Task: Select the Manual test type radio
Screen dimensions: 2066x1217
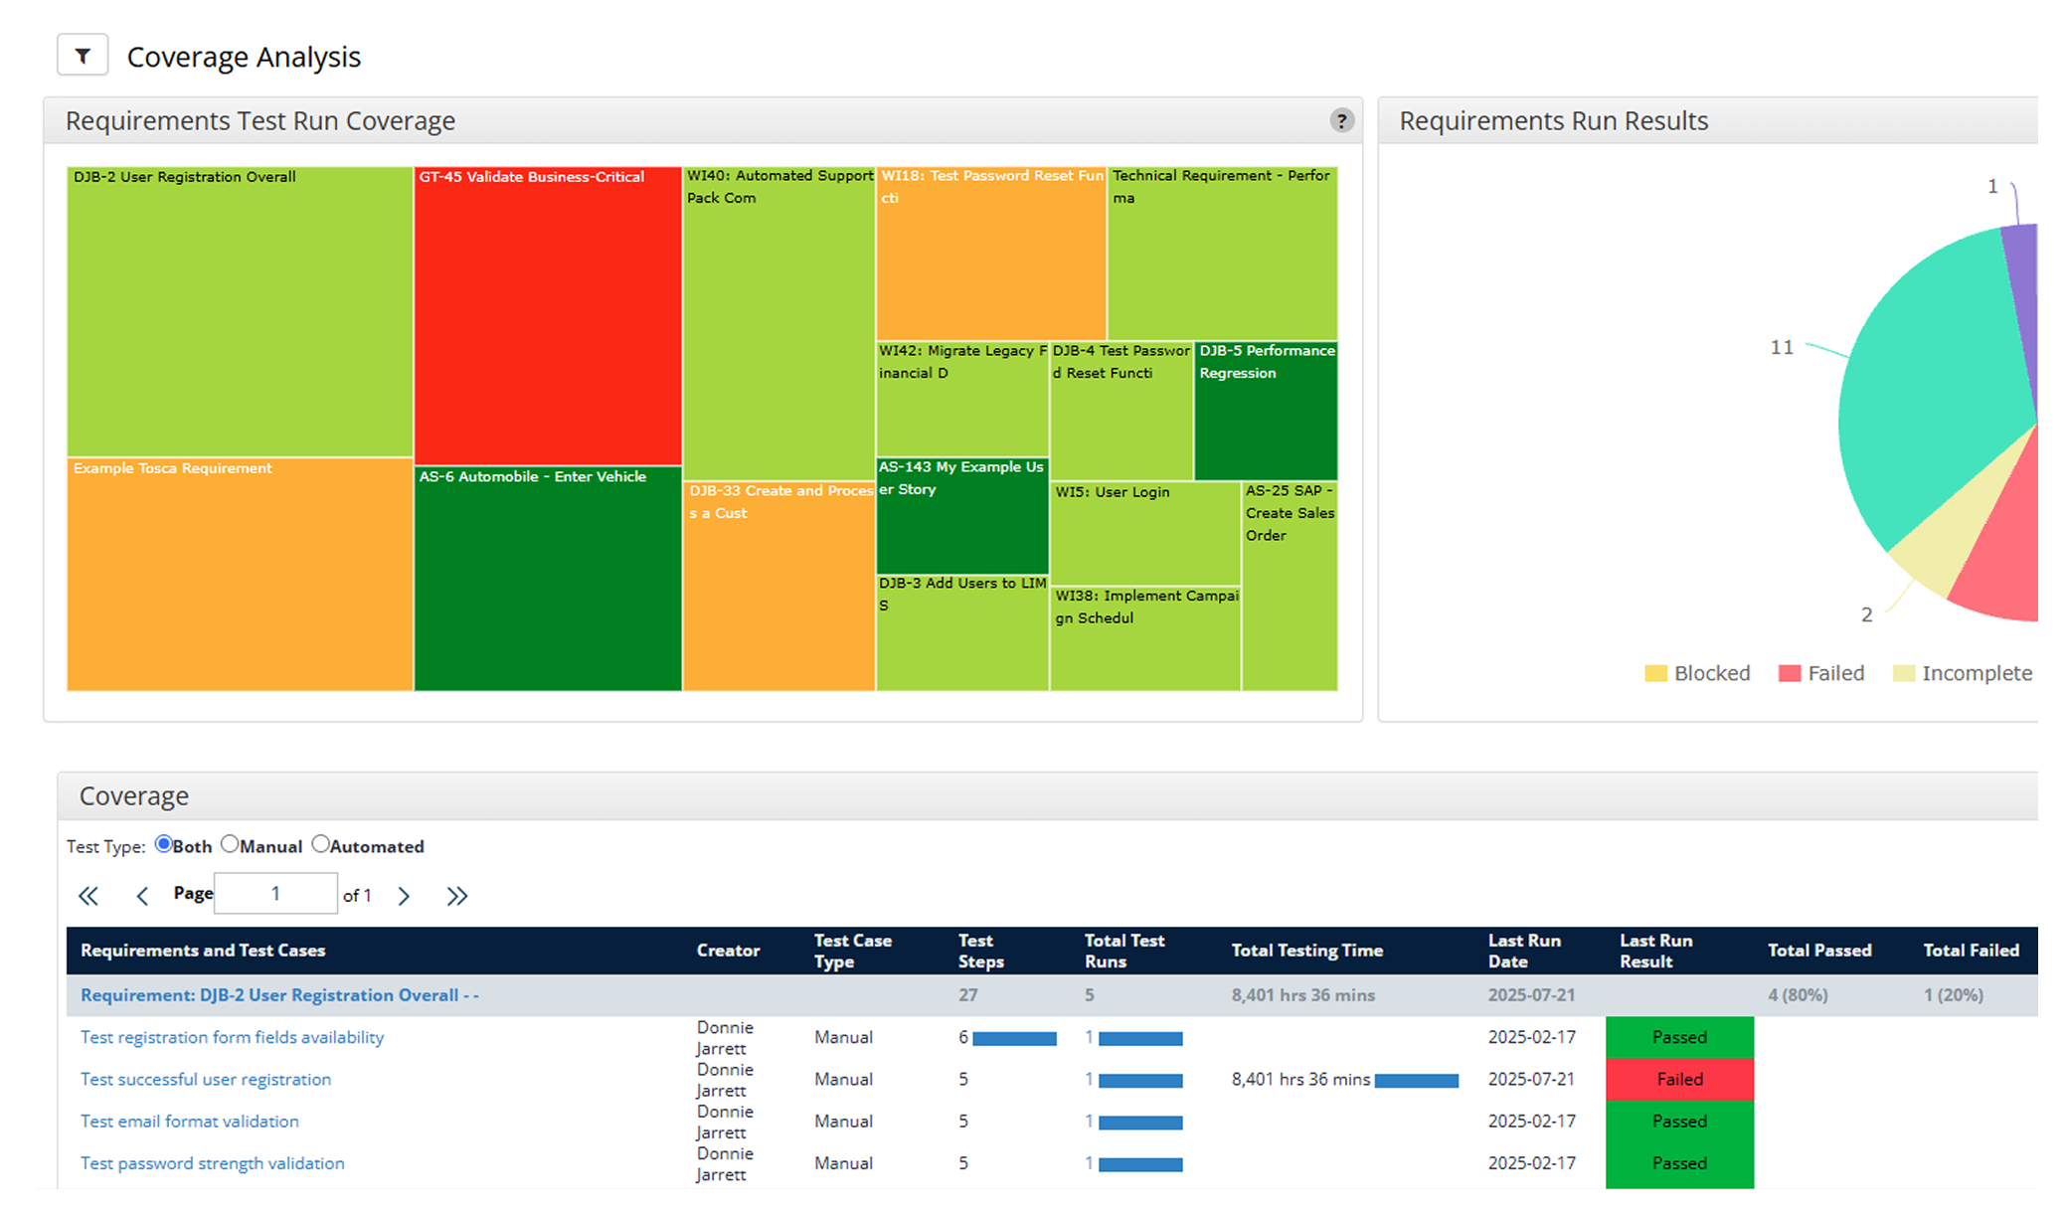Action: click(230, 844)
